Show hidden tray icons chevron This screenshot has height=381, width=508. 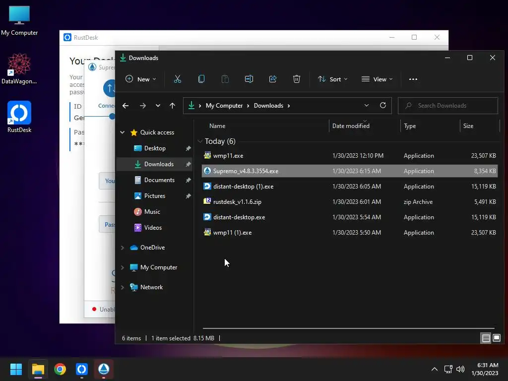coord(435,369)
